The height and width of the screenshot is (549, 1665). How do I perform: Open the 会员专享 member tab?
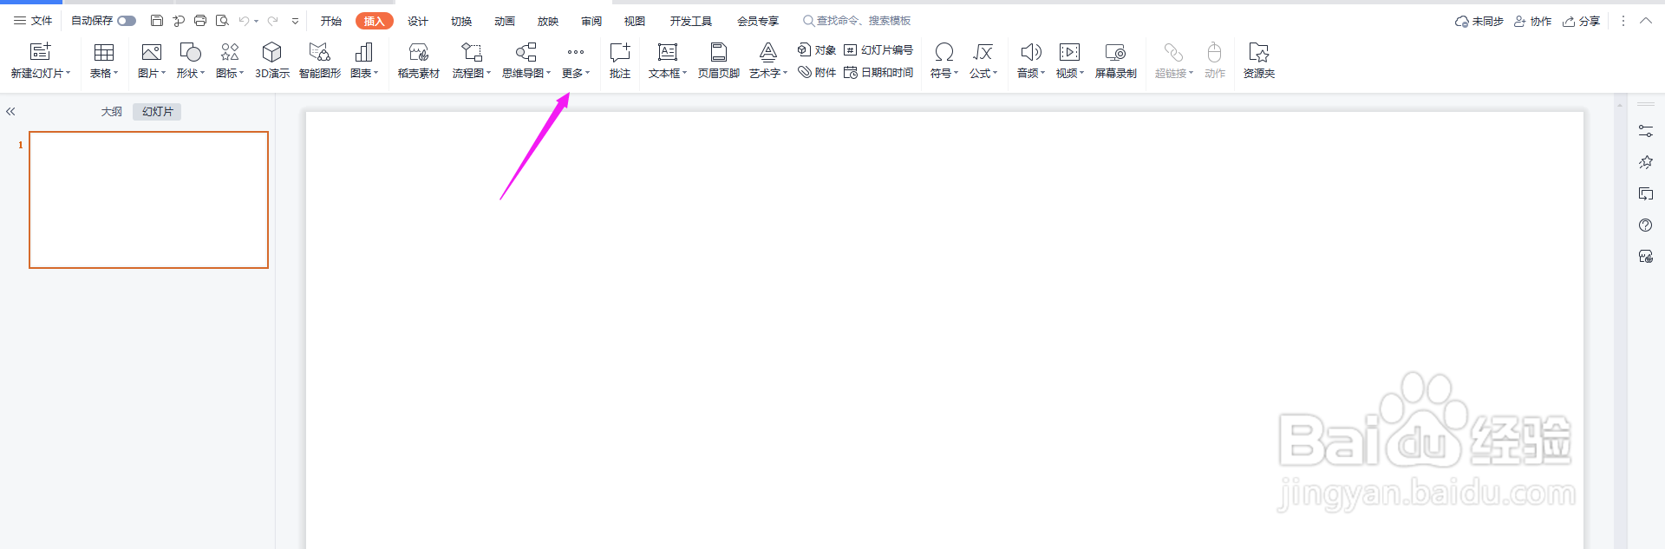(758, 21)
